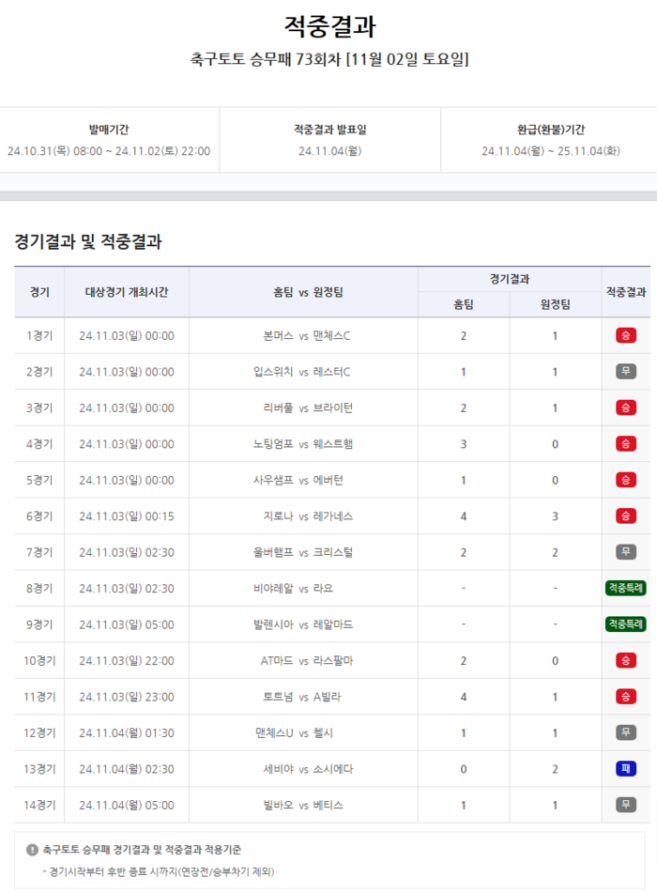Click the blue 패 badge for 13경기

tap(625, 769)
